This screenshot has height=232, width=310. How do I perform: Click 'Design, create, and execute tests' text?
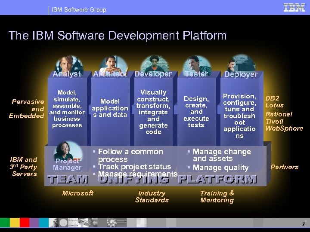(196, 112)
